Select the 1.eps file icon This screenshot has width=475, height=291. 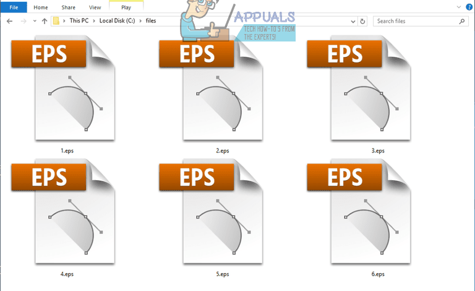pos(63,88)
